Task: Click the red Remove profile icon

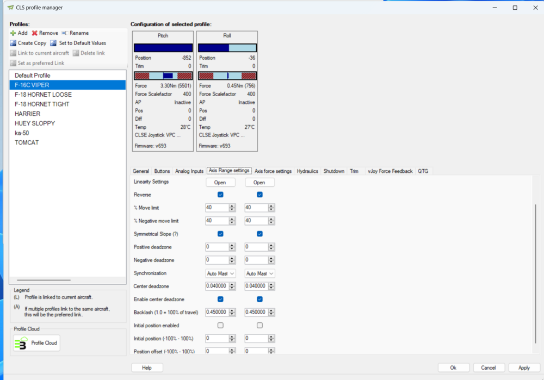Action: tap(35, 33)
